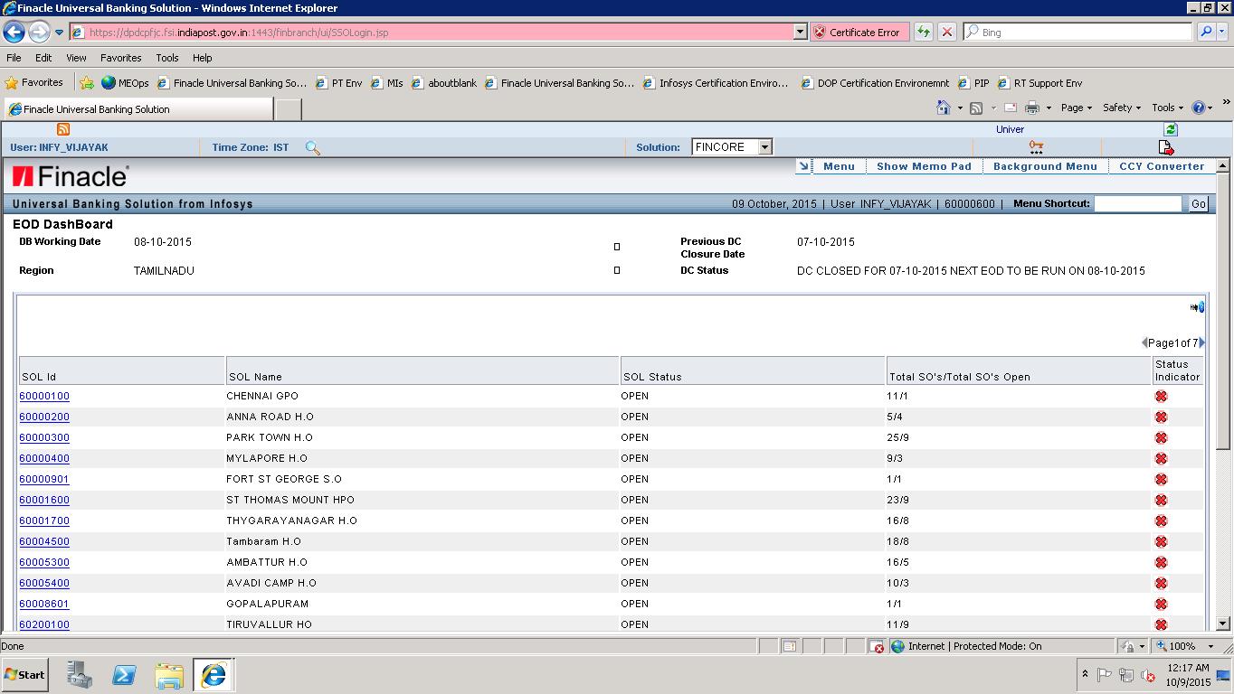This screenshot has height=694, width=1234.
Task: Click the Internet Explorer taskbar icon
Action: [214, 675]
